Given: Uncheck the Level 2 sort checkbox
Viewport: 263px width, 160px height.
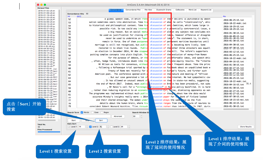Looking at the screenshot, I should point(90,127).
